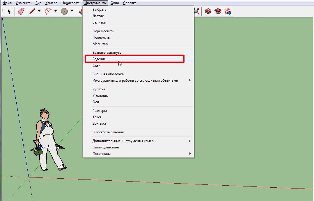The height and width of the screenshot is (201, 314).
Task: Choose Заливка menu entry
Action: pyautogui.click(x=138, y=22)
